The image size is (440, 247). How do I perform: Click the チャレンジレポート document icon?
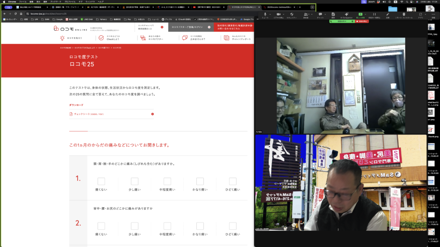226,38
